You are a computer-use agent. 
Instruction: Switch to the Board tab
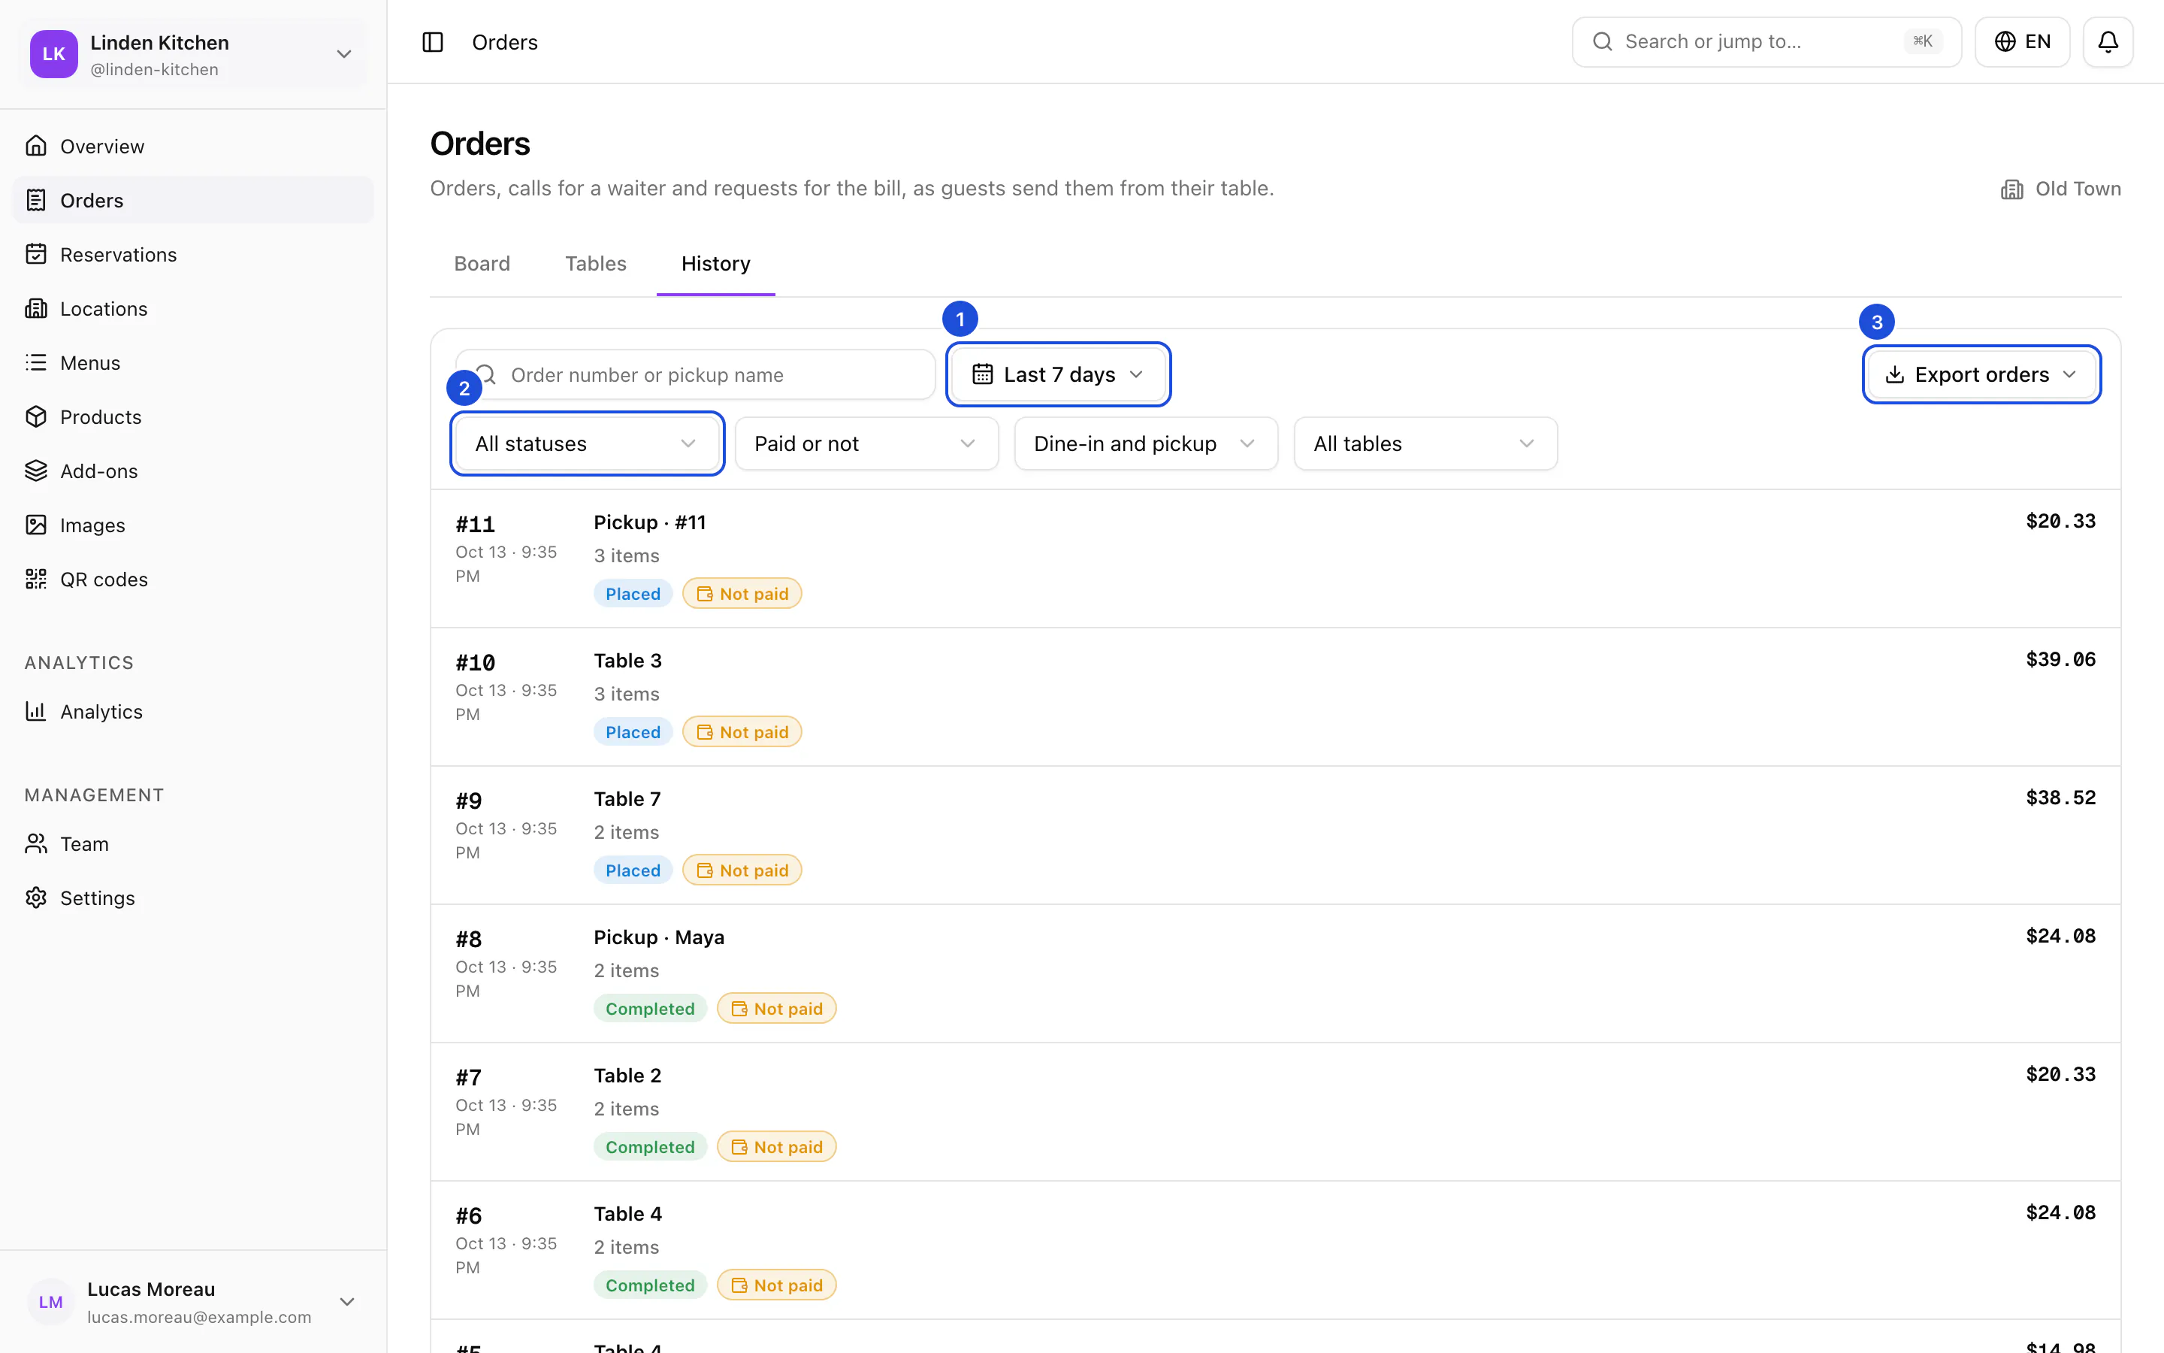482,264
